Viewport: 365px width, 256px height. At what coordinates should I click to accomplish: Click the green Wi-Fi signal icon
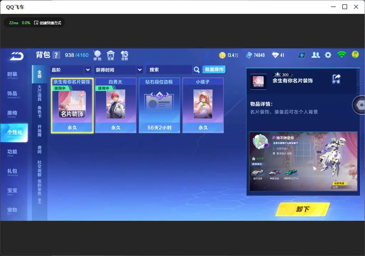pos(342,55)
